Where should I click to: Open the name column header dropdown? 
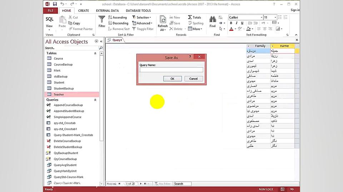pos(273,46)
